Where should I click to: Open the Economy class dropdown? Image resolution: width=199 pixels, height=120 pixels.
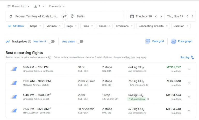point(57,6)
